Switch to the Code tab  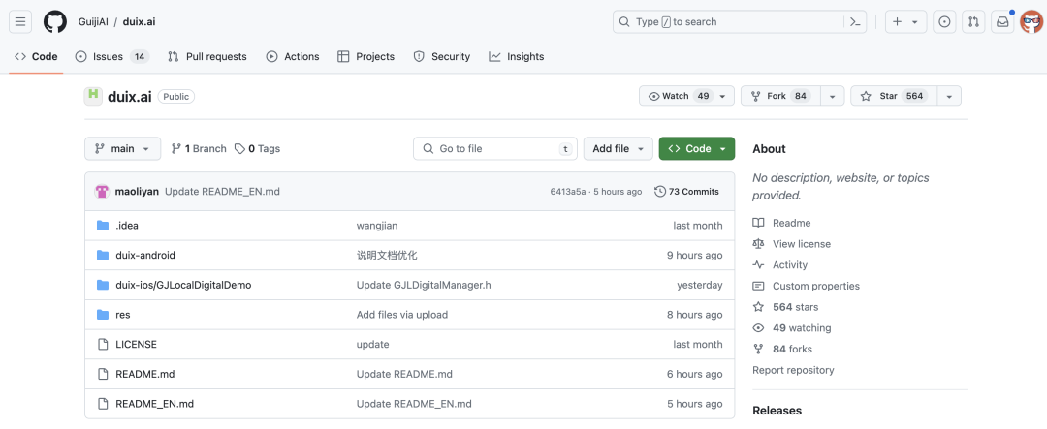[36, 57]
